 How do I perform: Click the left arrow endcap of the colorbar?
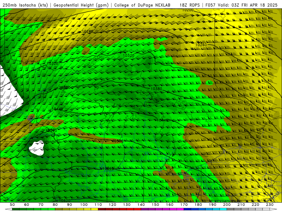coord(8,209)
